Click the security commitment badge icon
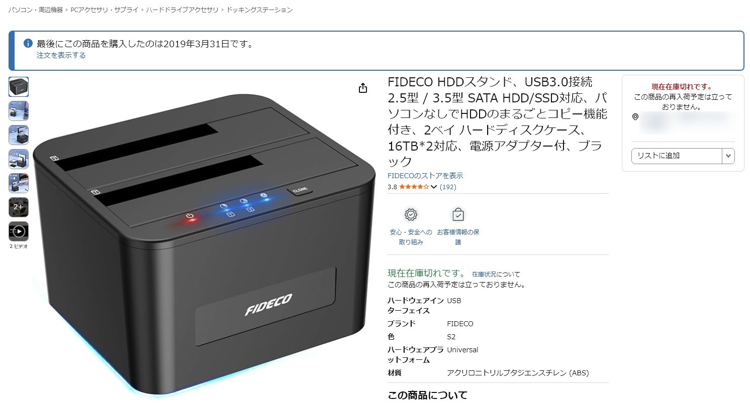The width and height of the screenshot is (750, 404). (411, 215)
